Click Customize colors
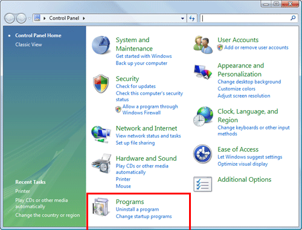The width and height of the screenshot is (302, 230). coord(236,89)
